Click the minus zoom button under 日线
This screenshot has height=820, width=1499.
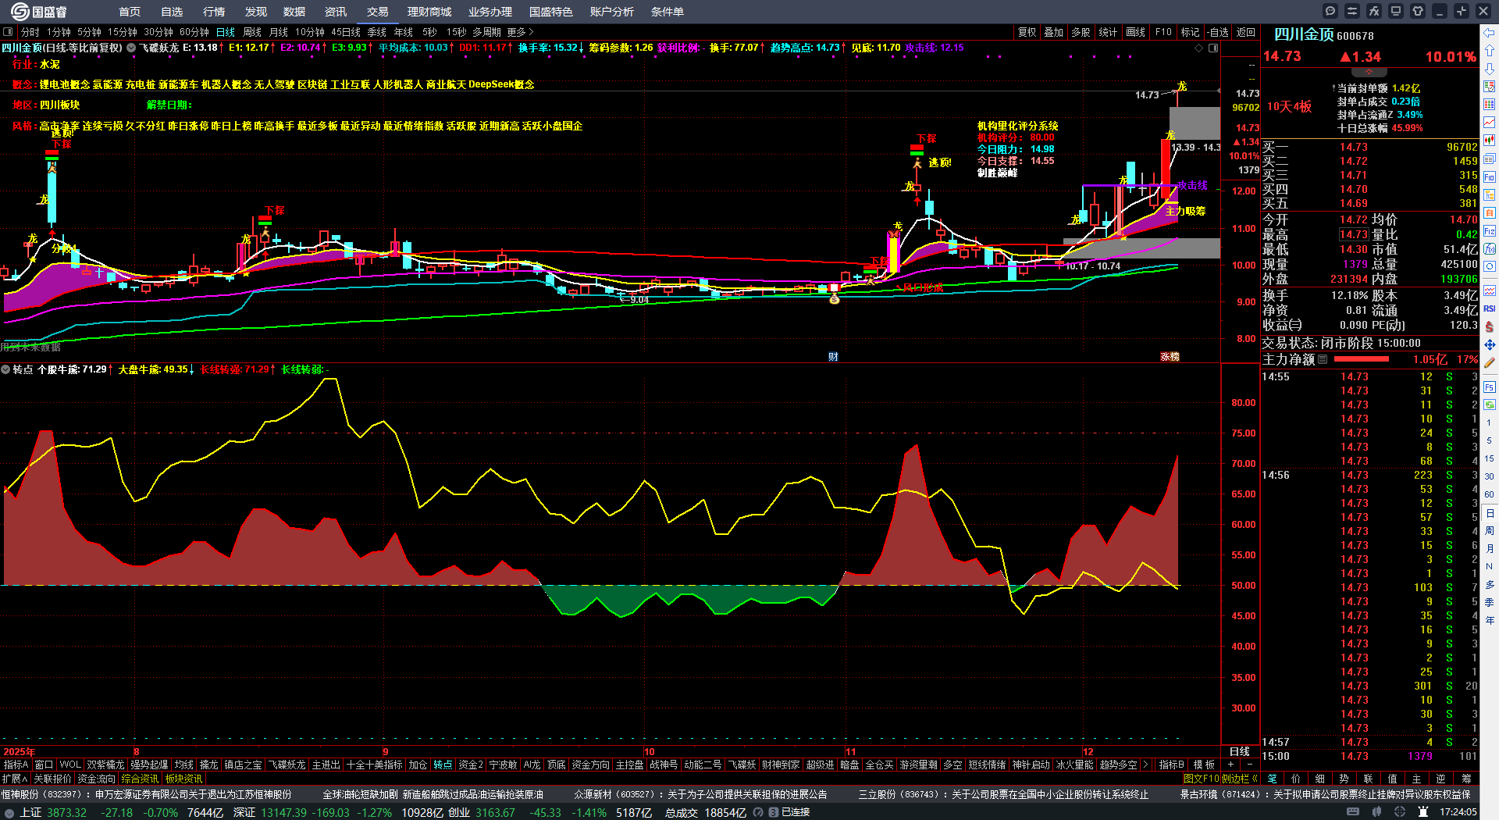1249,765
